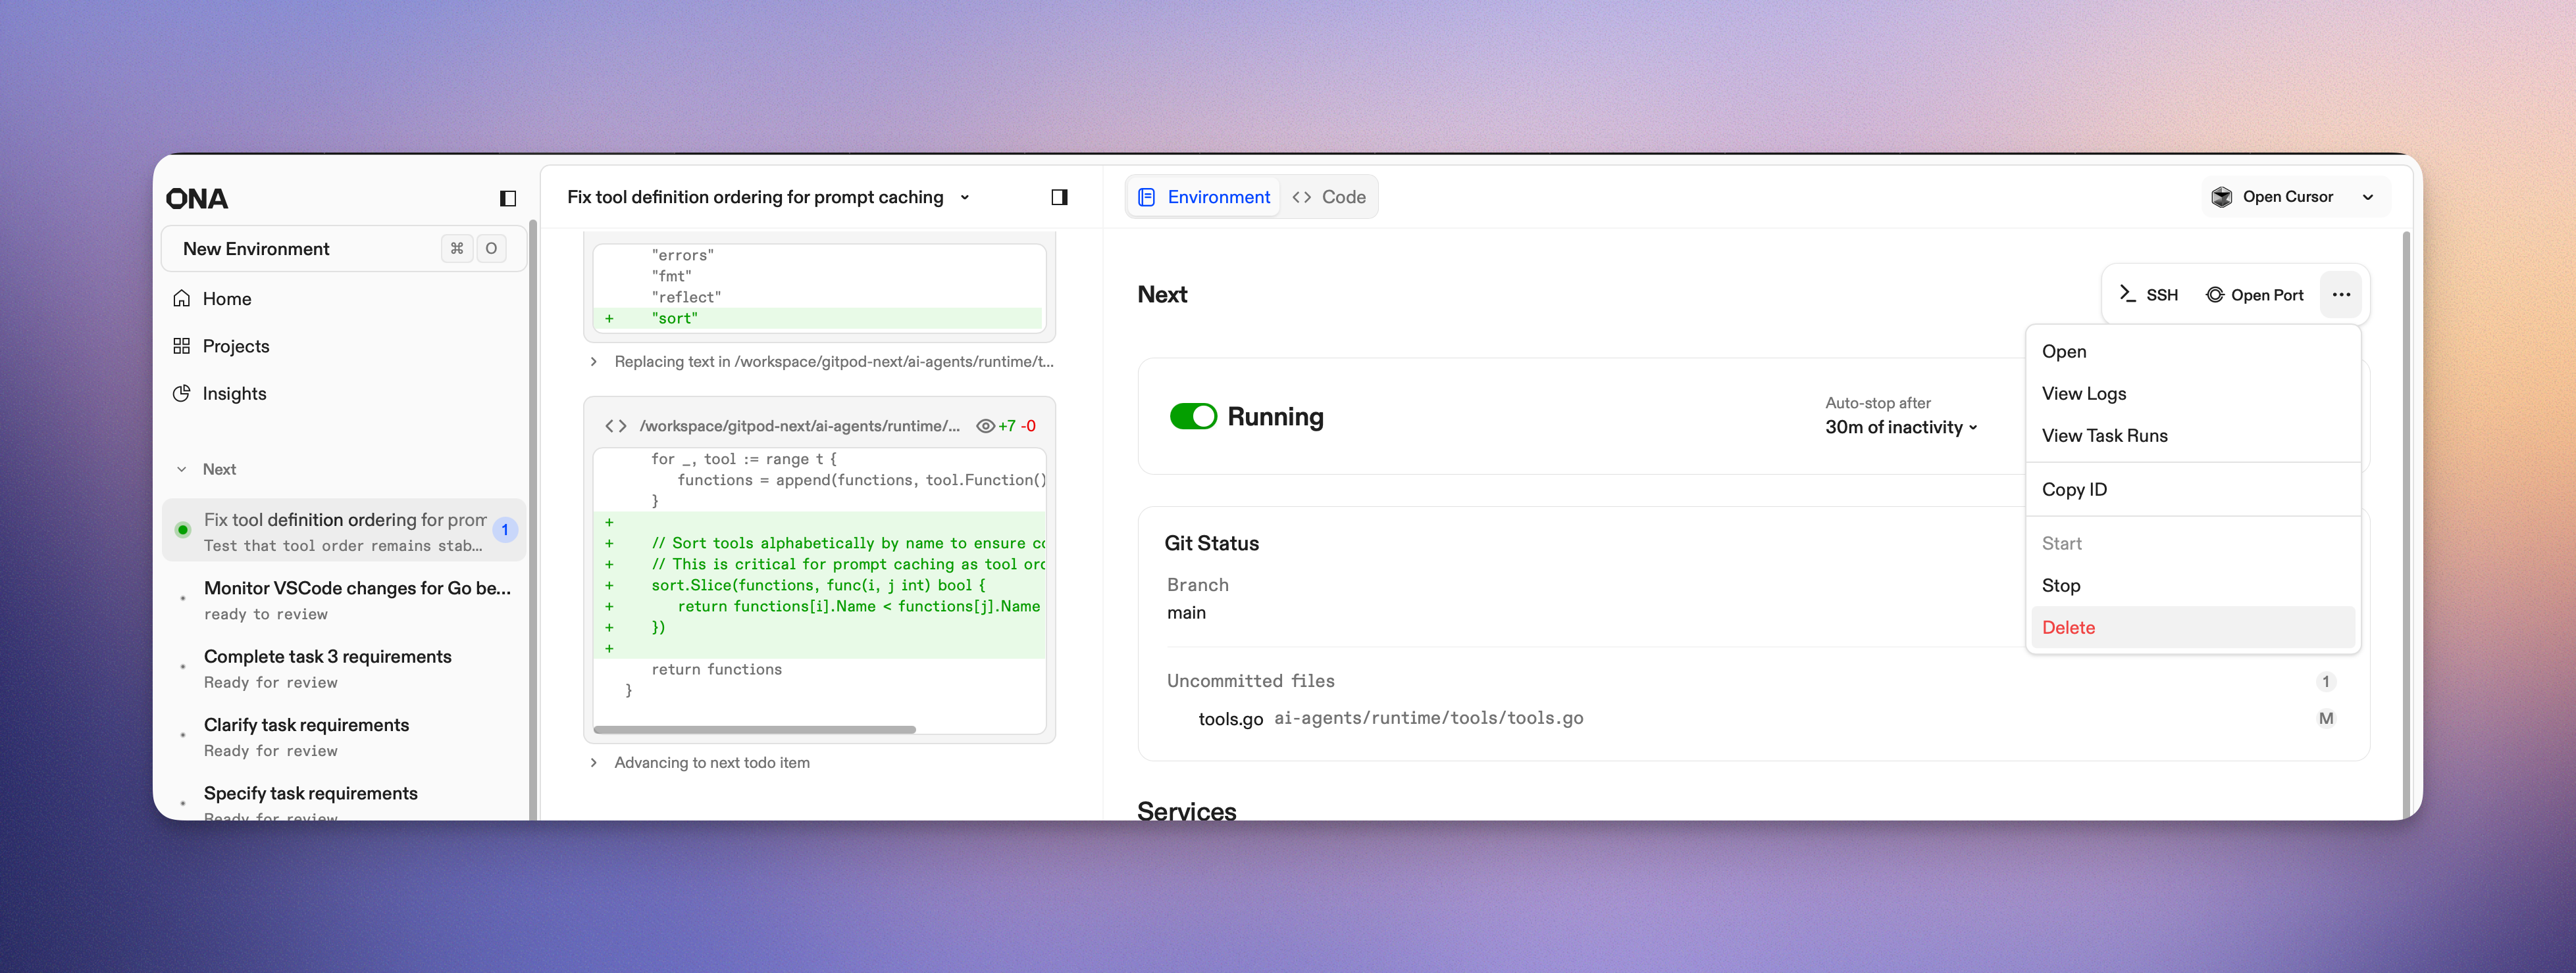The image size is (2576, 973).
Task: Toggle the Running environment switch
Action: (1193, 417)
